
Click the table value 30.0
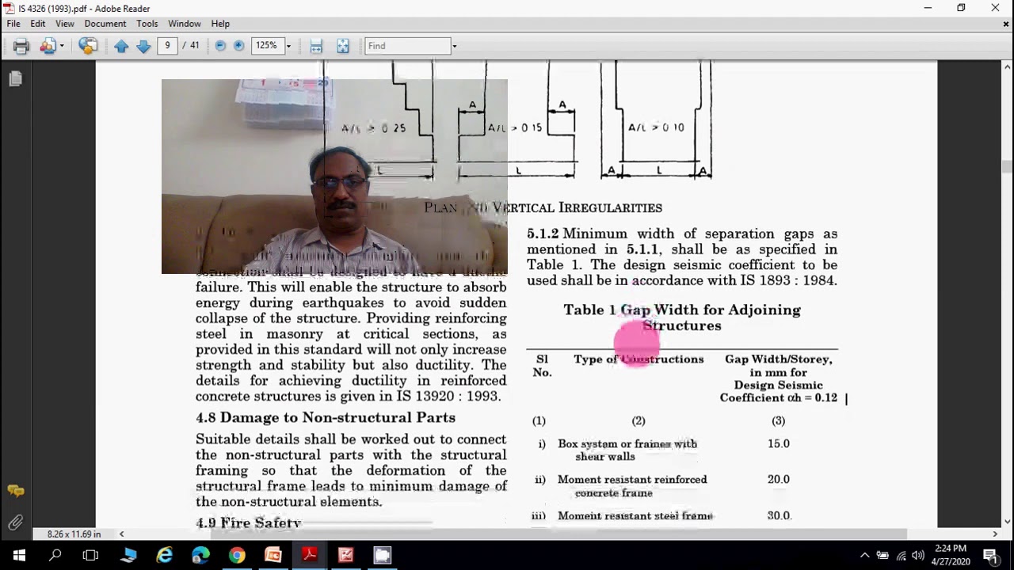tap(780, 515)
